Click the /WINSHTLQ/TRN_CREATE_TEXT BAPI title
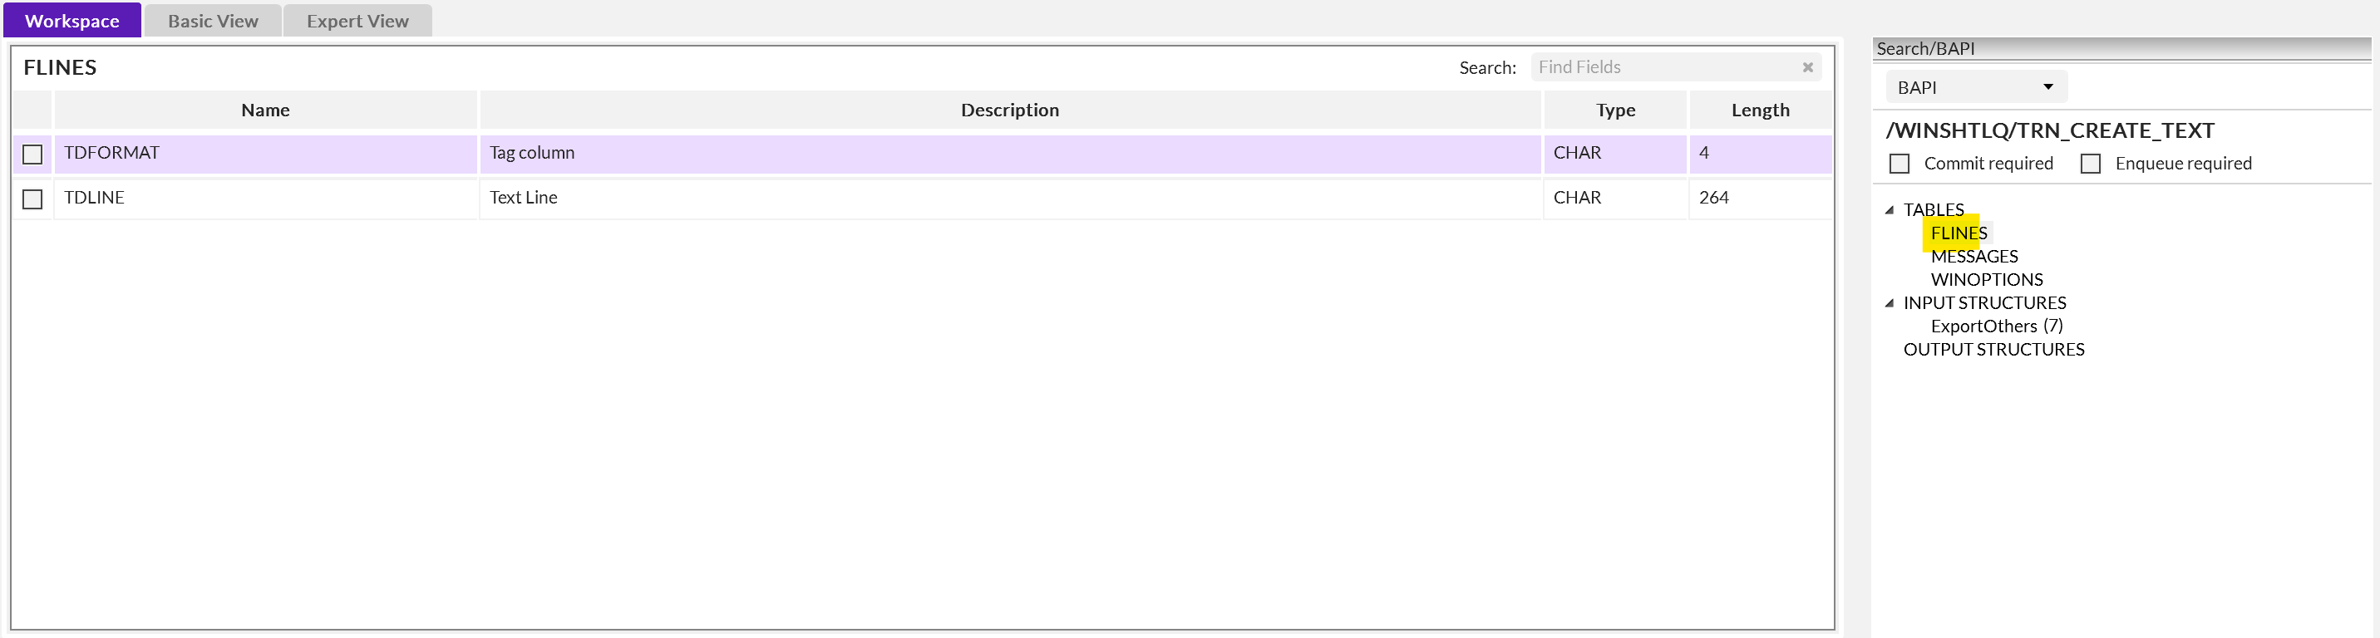Viewport: 2380px width, 638px height. (x=2050, y=130)
